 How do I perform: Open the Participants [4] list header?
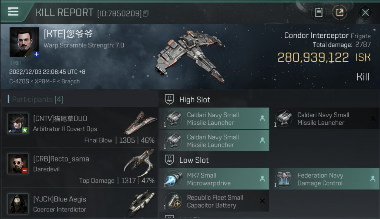(x=36, y=99)
